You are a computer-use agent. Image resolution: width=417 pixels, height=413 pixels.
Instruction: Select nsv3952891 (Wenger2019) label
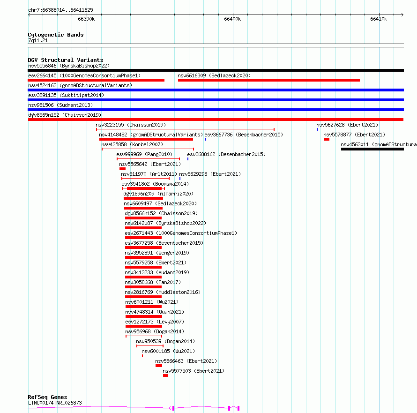(x=157, y=253)
